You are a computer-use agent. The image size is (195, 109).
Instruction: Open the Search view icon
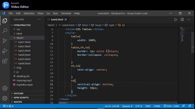(5, 31)
